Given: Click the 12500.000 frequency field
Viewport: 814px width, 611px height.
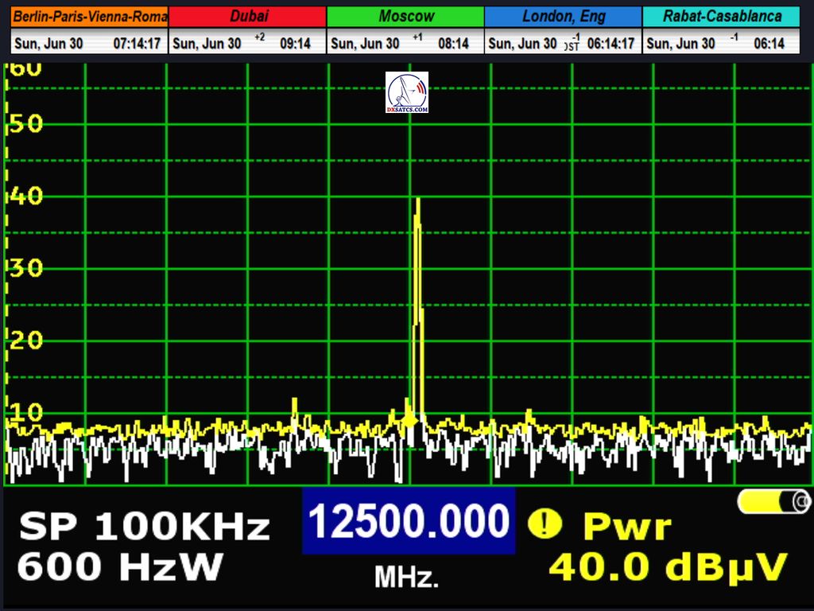Looking at the screenshot, I should pos(409,522).
